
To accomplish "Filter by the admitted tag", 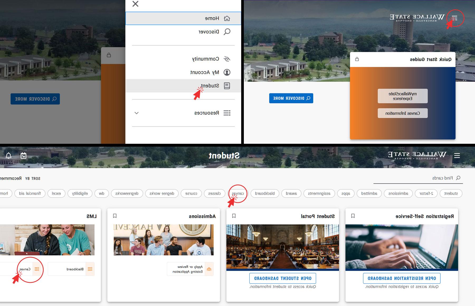I will pyautogui.click(x=369, y=193).
